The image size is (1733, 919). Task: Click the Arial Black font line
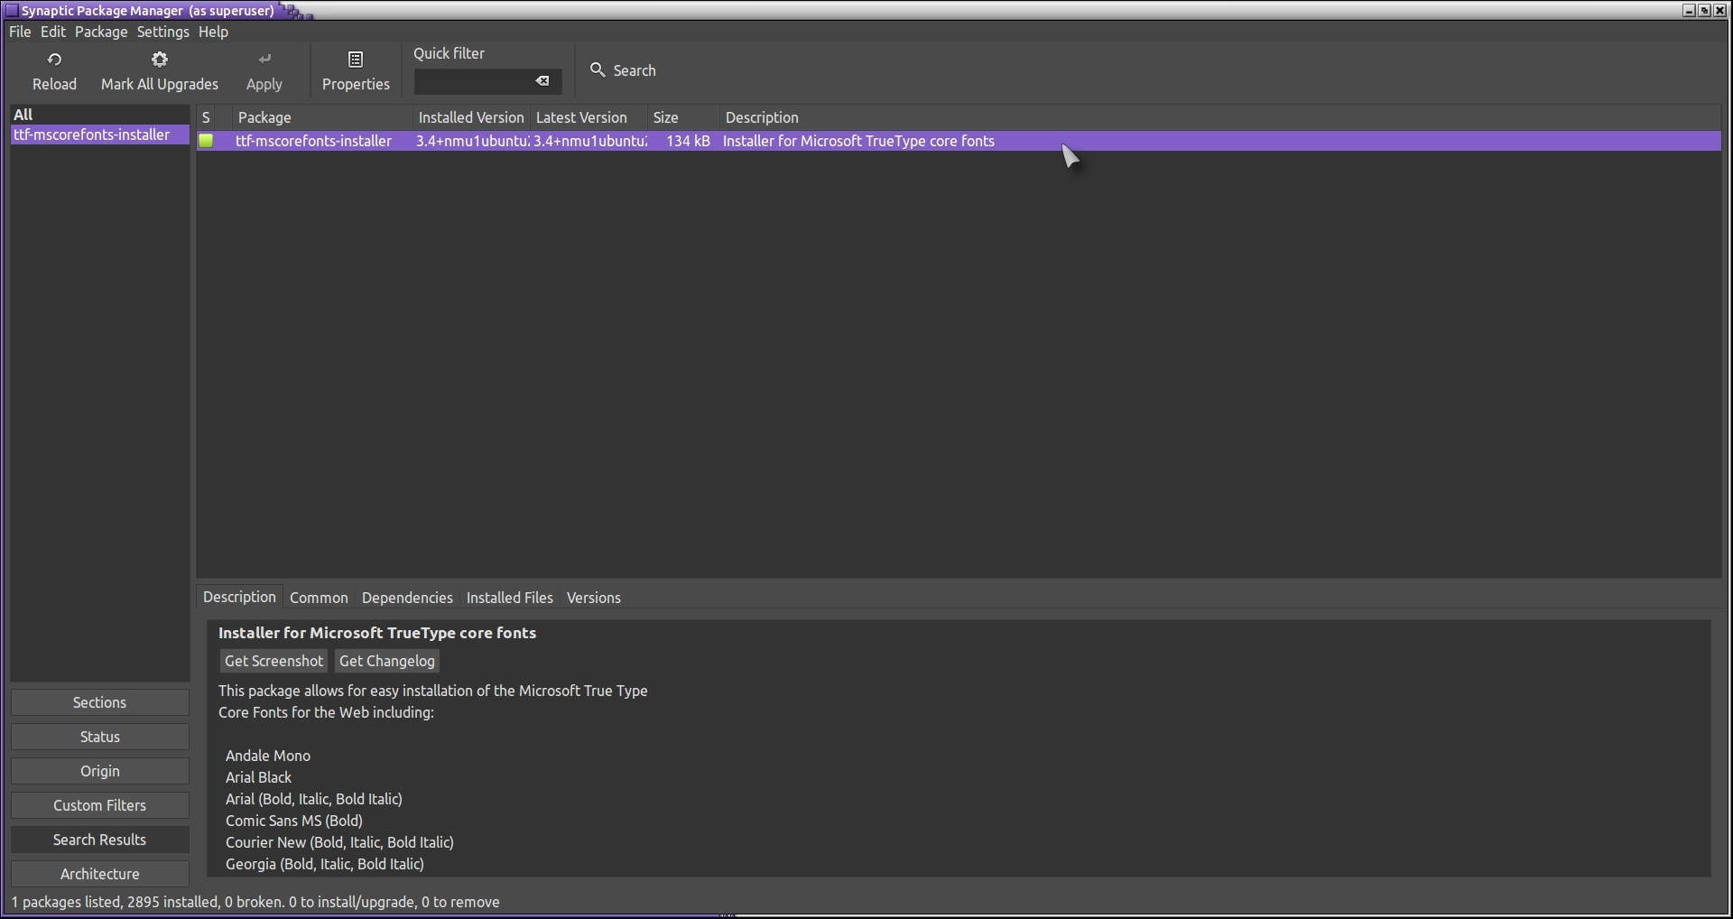[259, 777]
